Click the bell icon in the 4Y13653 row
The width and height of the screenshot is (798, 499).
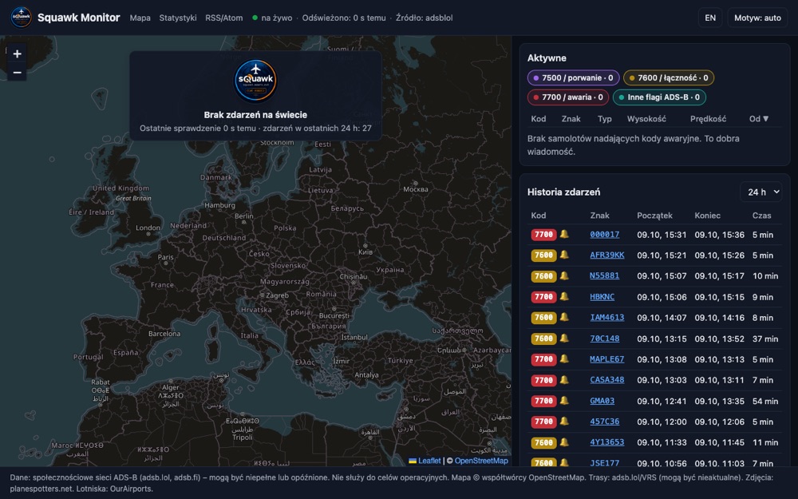[564, 442]
